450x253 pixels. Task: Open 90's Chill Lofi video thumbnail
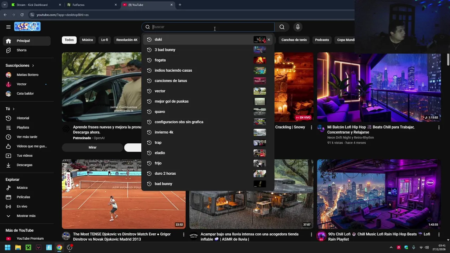tap(379, 194)
